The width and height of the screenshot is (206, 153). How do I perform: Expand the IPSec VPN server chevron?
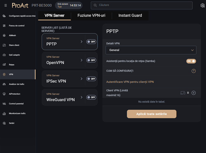tap(81, 79)
